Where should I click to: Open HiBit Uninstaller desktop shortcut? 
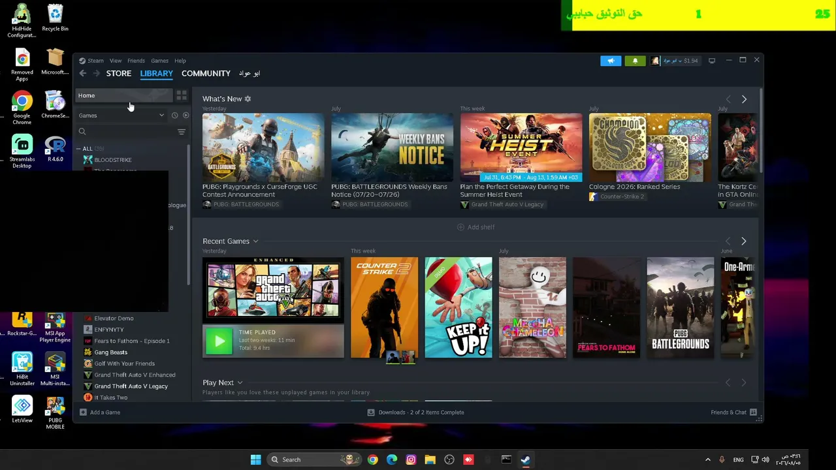click(22, 369)
